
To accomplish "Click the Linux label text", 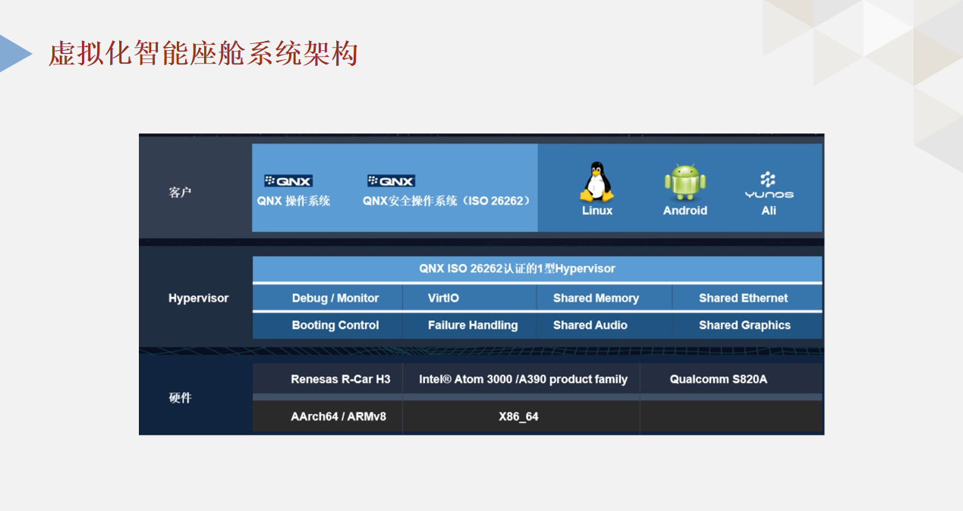I will point(597,211).
